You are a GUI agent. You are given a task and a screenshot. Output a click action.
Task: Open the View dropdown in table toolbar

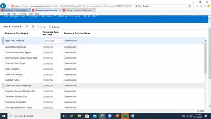pos(7,27)
